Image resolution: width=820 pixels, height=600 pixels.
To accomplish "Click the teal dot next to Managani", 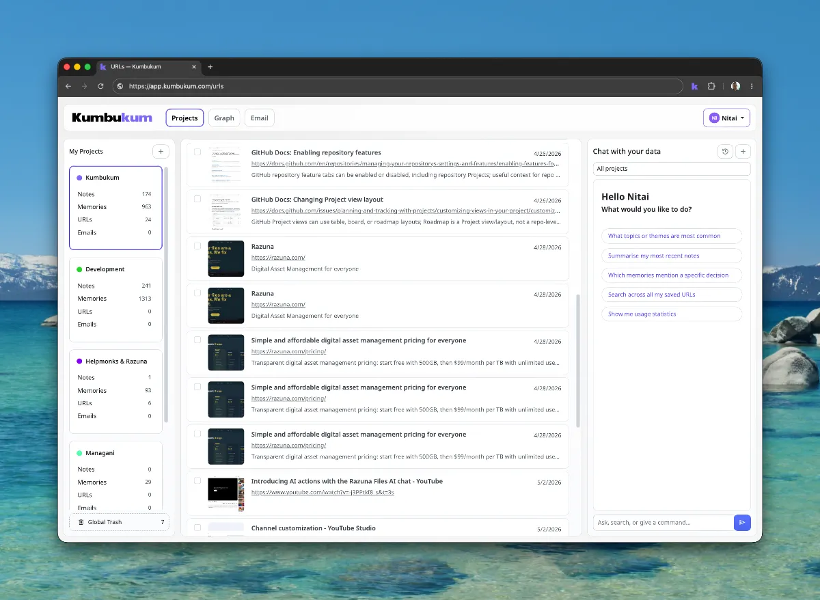I will 79,453.
